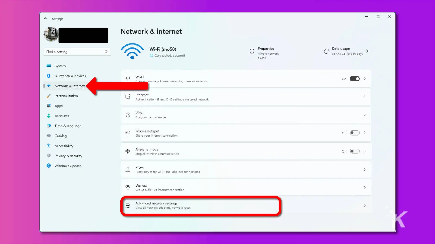This screenshot has width=435, height=244.
Task: Expand the Ethernet row chevron
Action: pos(365,97)
